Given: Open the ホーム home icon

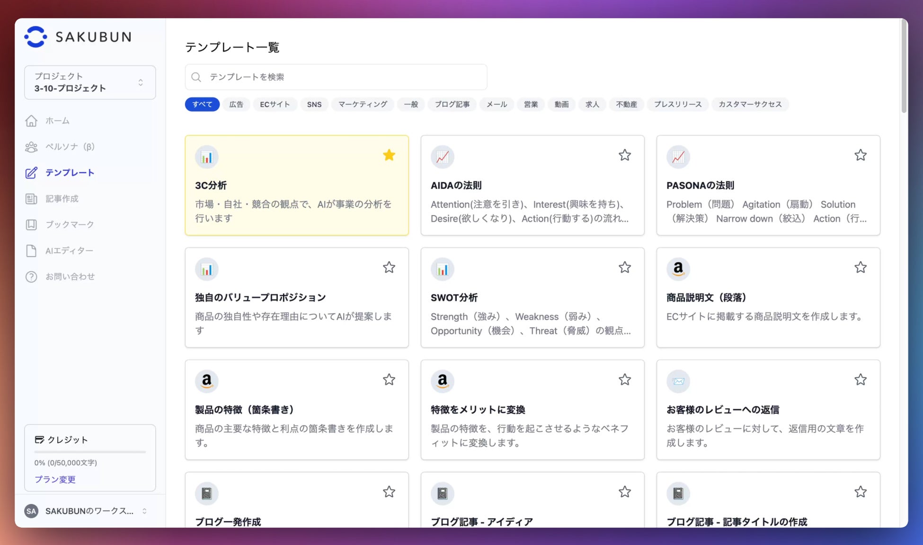Looking at the screenshot, I should (31, 121).
